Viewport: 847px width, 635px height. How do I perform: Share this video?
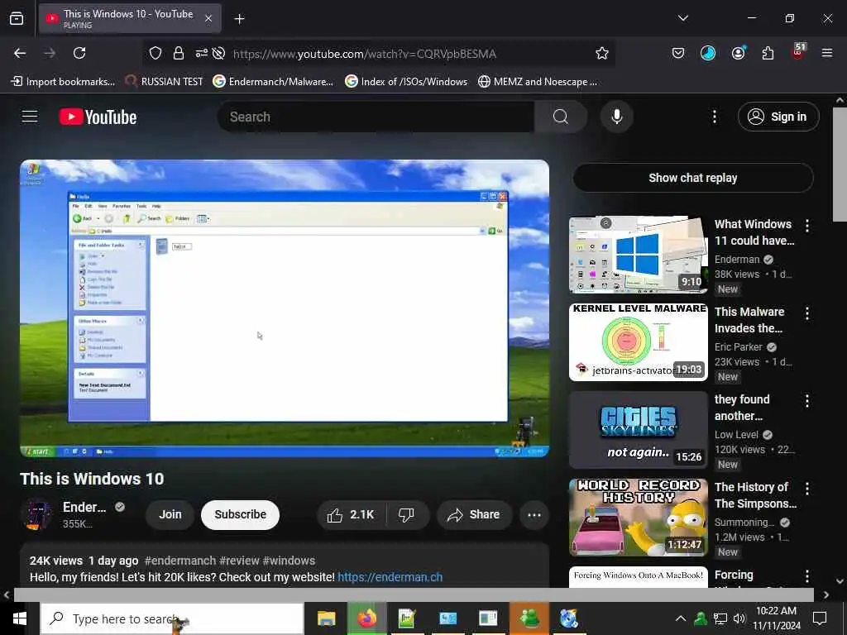click(474, 515)
